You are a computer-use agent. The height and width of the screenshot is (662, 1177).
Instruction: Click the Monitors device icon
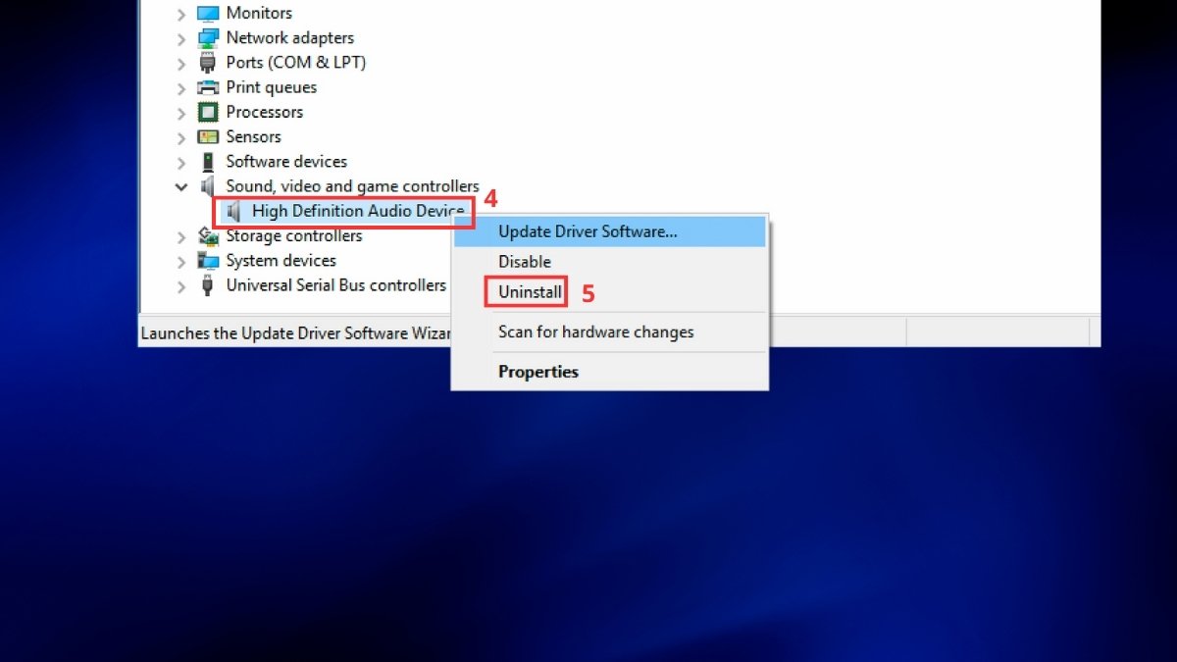[207, 13]
